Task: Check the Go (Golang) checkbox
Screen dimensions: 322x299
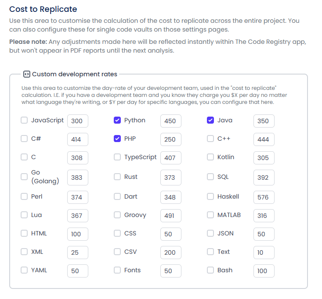Action: [x=24, y=177]
